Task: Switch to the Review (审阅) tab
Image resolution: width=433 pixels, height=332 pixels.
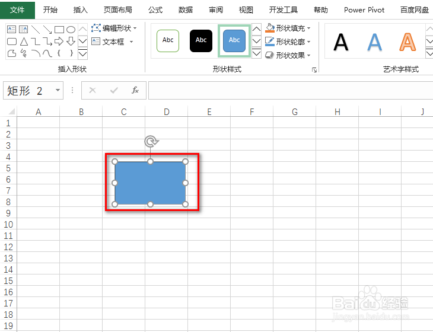Action: pyautogui.click(x=216, y=10)
